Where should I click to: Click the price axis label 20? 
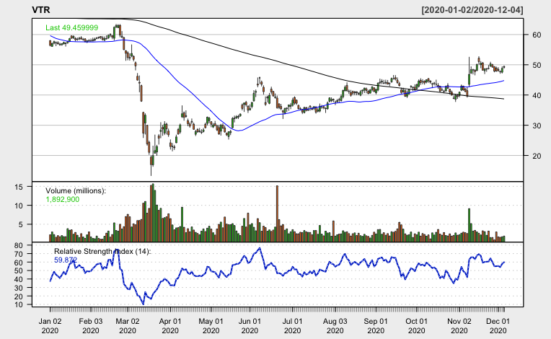pyautogui.click(x=537, y=156)
